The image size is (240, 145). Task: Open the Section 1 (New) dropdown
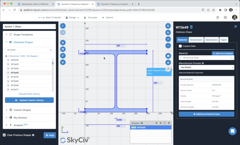click(x=29, y=27)
